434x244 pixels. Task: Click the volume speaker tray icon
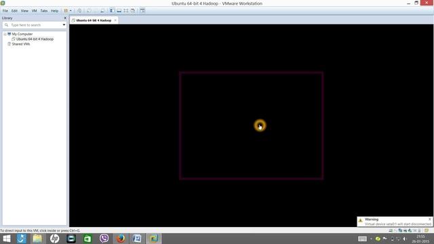point(405,239)
